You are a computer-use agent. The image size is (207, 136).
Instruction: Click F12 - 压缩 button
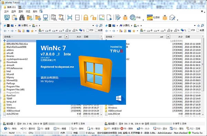click(x=193, y=128)
